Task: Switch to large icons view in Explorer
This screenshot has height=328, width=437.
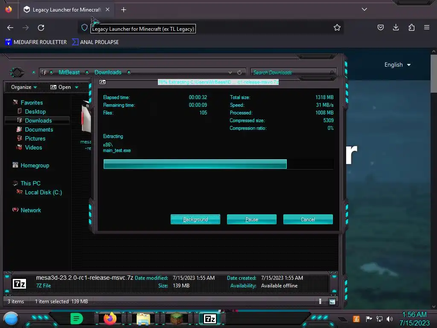Action: click(x=332, y=302)
